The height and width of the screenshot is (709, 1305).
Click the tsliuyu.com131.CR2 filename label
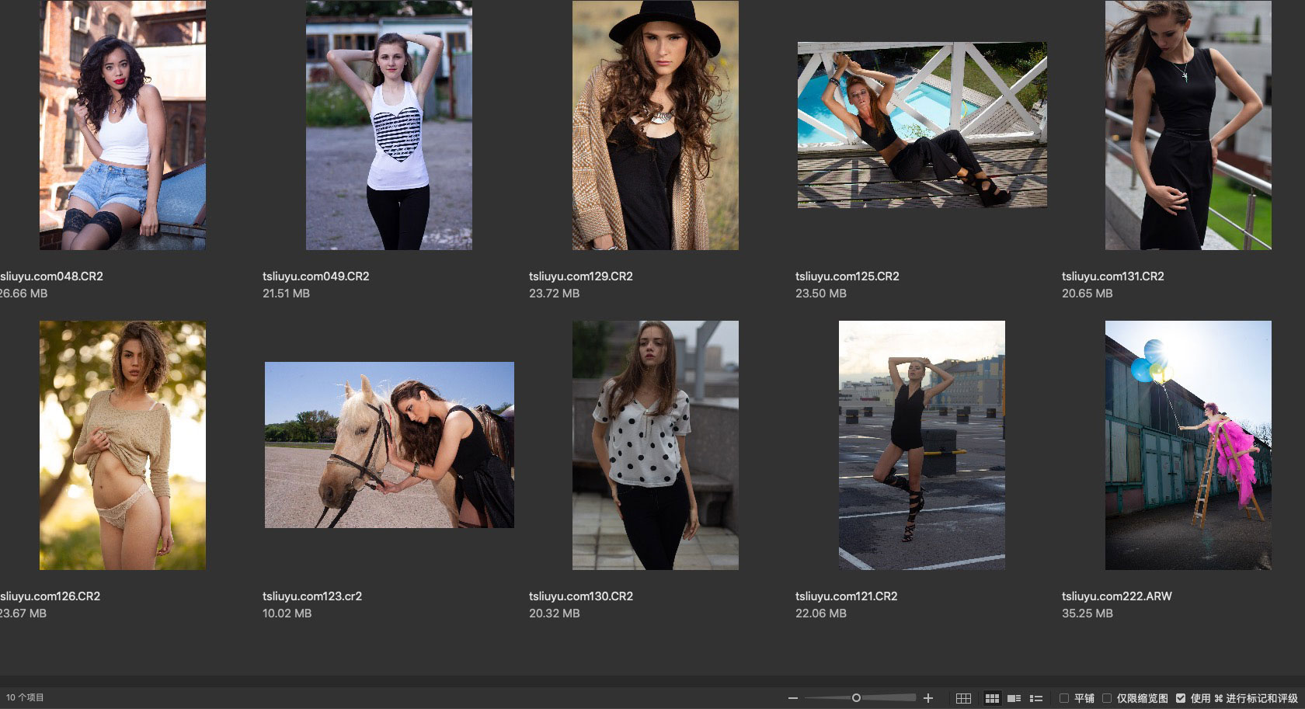tap(1112, 276)
